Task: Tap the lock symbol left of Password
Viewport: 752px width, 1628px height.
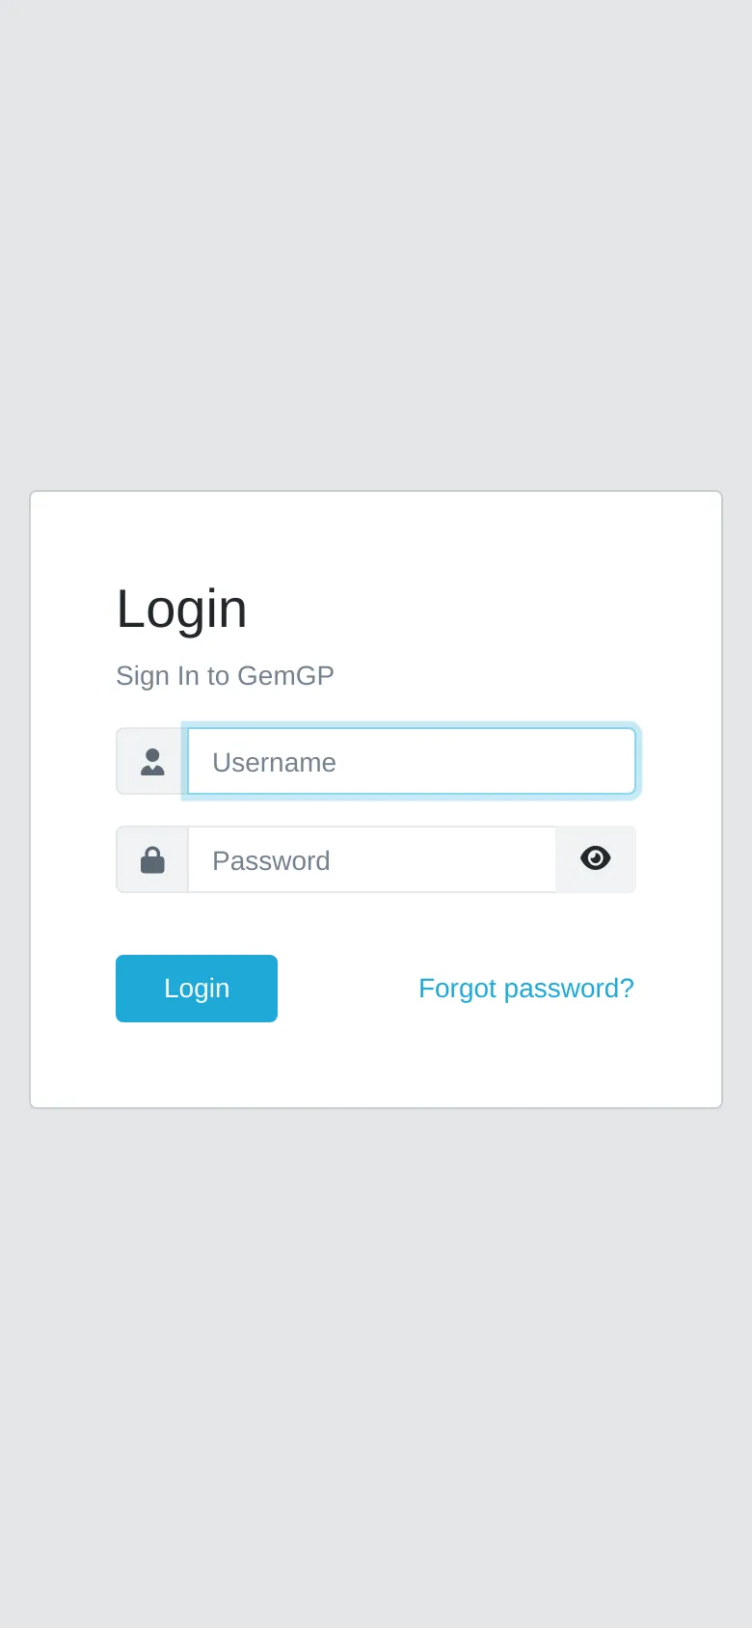Action: coord(152,859)
